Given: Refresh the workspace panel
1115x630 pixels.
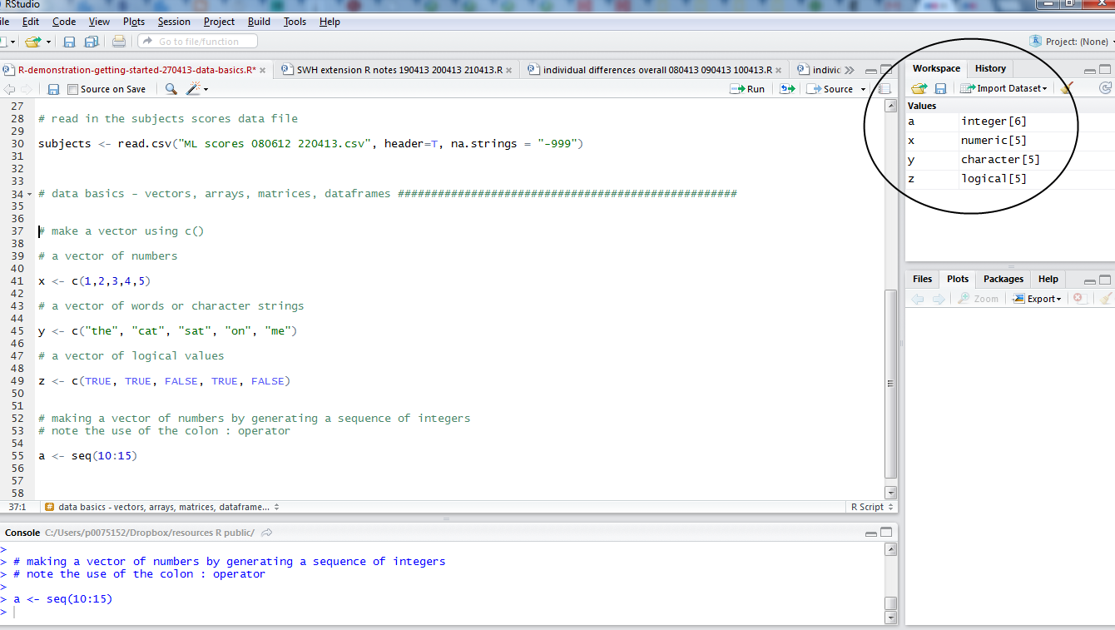Looking at the screenshot, I should coord(1105,88).
